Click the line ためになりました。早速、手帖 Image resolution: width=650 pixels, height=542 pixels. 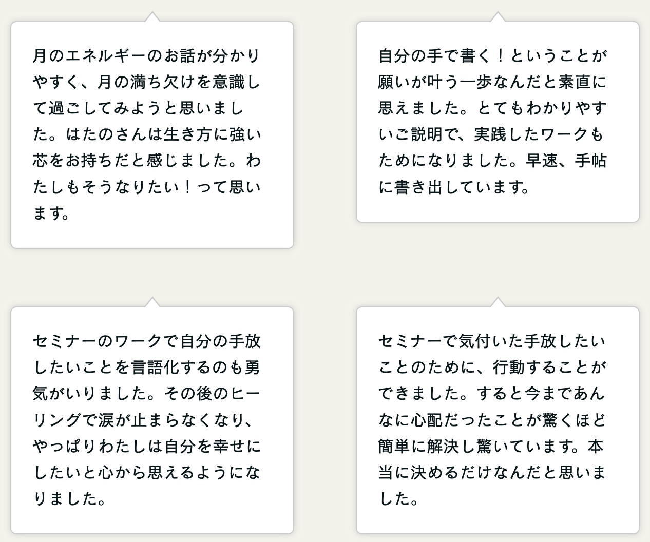tap(492, 161)
